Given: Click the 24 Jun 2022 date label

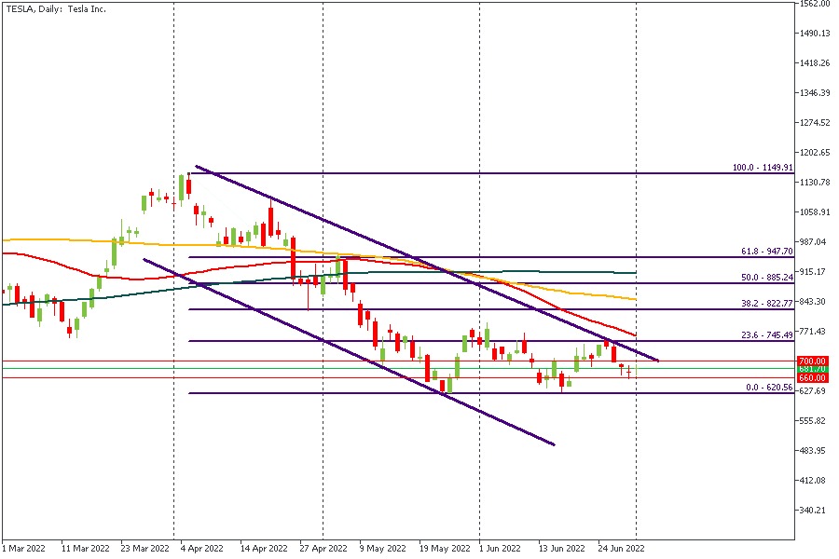Looking at the screenshot, I should click(619, 549).
